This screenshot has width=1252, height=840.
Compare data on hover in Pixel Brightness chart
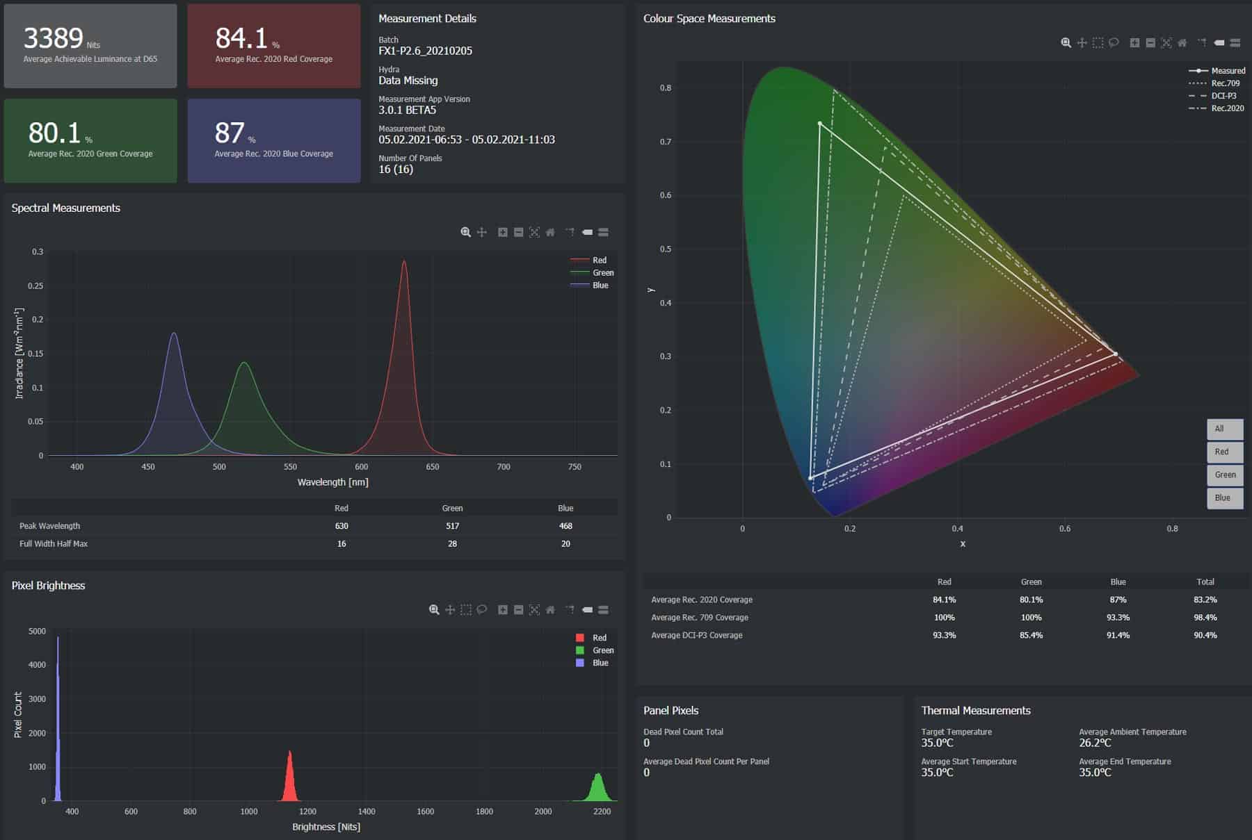click(603, 609)
